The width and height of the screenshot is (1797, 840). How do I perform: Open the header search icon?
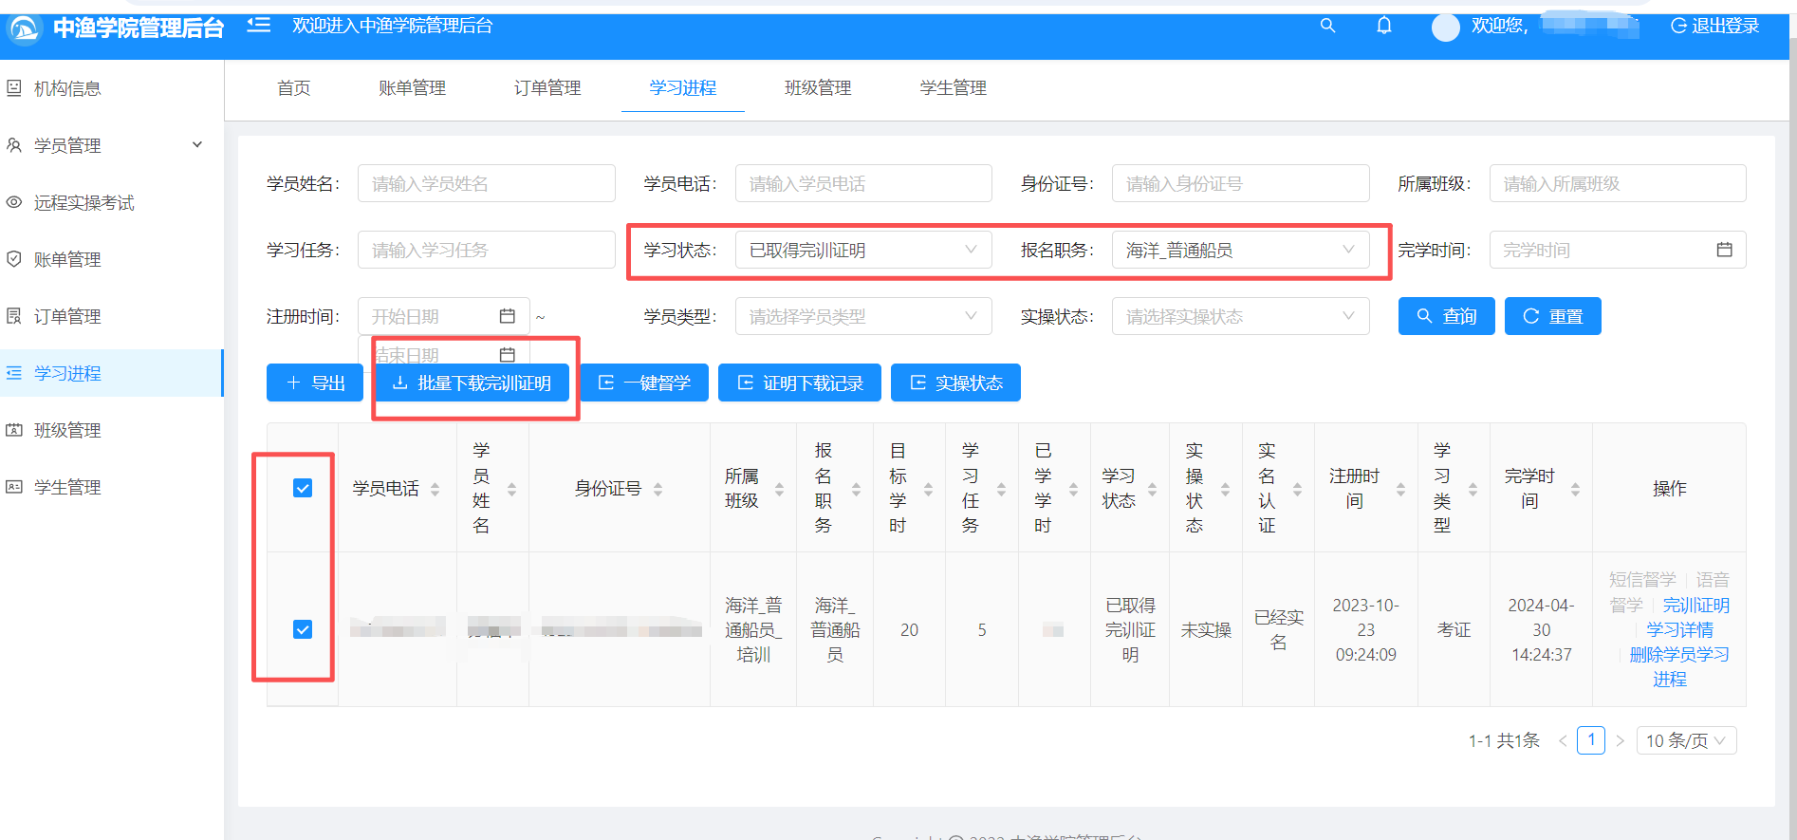point(1327,26)
